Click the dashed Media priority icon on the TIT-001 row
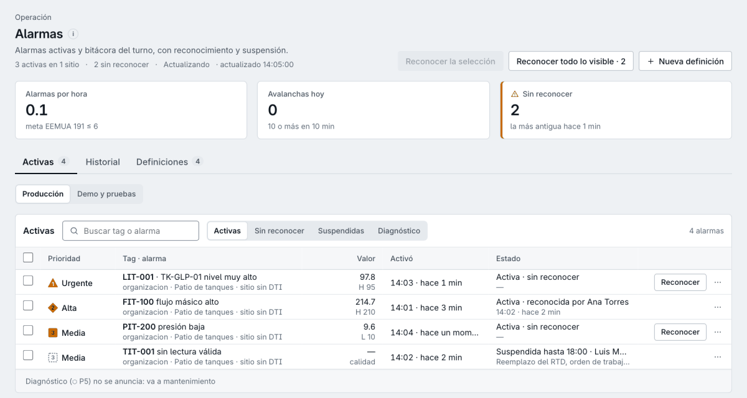Image resolution: width=747 pixels, height=398 pixels. click(53, 358)
